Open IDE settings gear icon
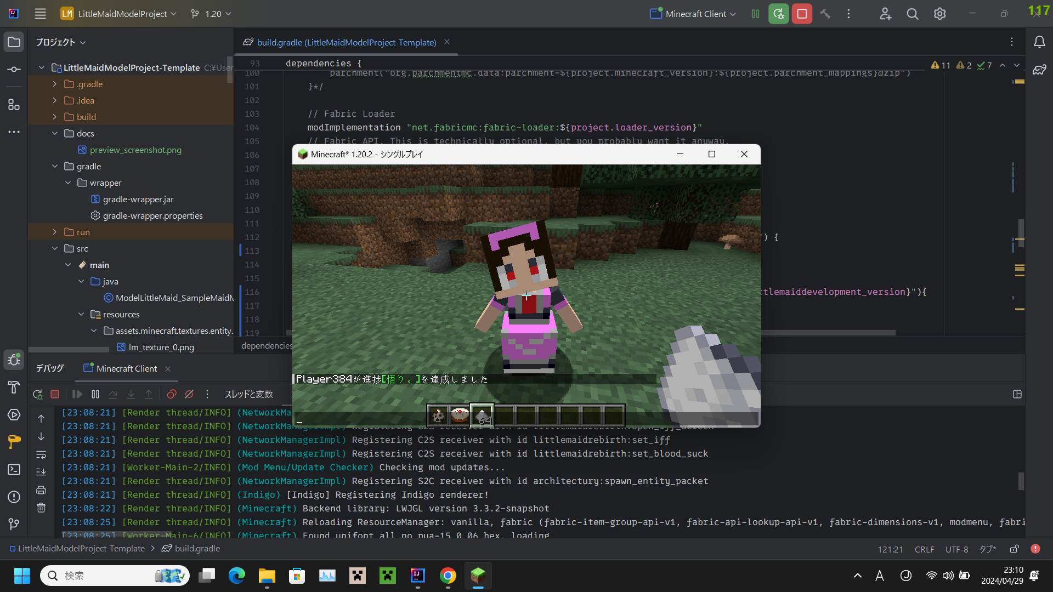 (x=939, y=14)
